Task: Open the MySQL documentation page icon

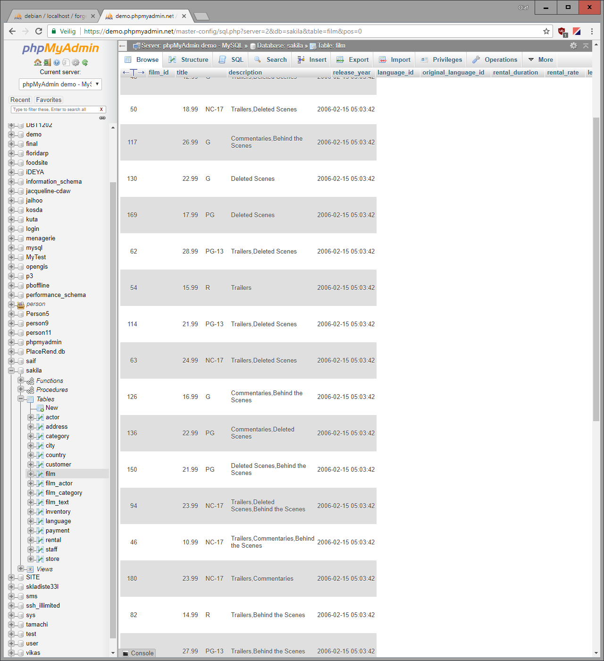Action: [x=66, y=62]
